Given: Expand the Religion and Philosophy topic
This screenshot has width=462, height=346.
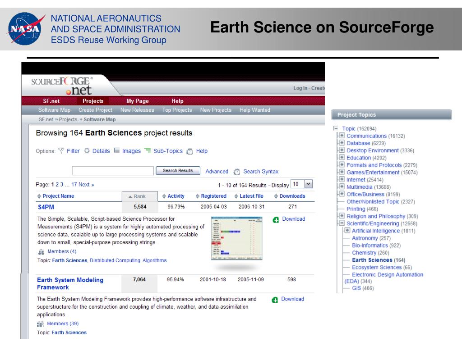Looking at the screenshot, I should pos(342,216).
